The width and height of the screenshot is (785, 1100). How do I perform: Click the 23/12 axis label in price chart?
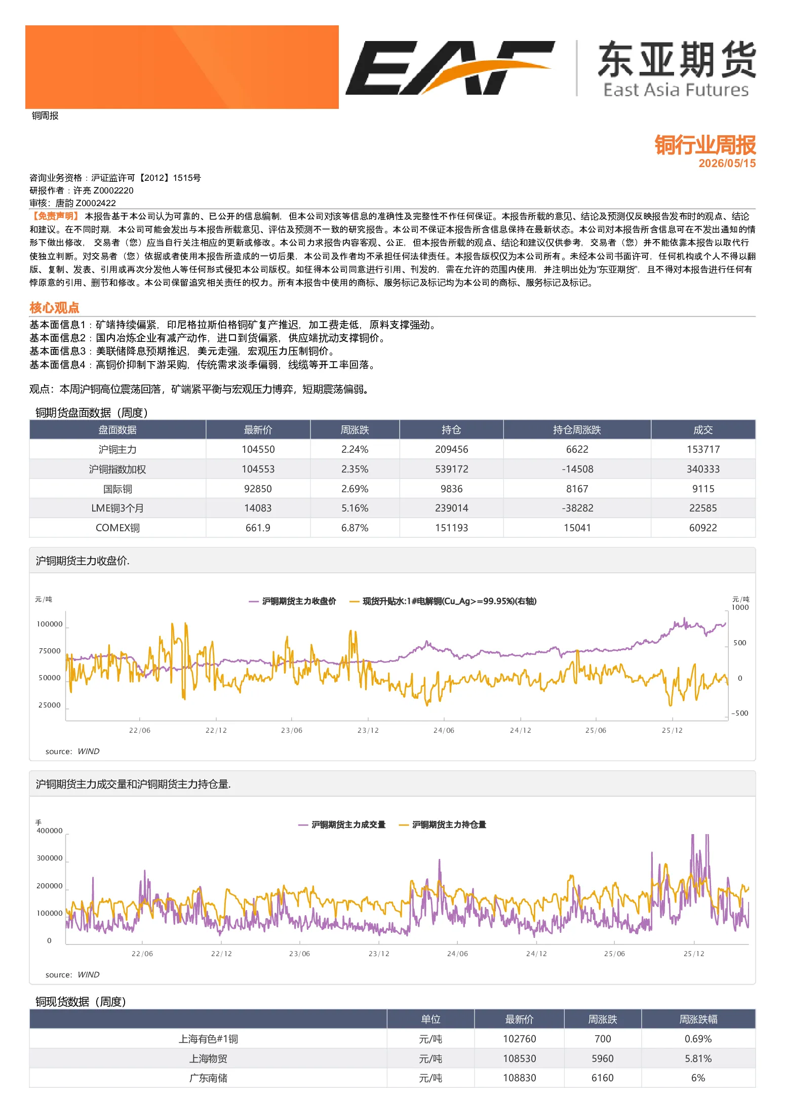pos(368,730)
